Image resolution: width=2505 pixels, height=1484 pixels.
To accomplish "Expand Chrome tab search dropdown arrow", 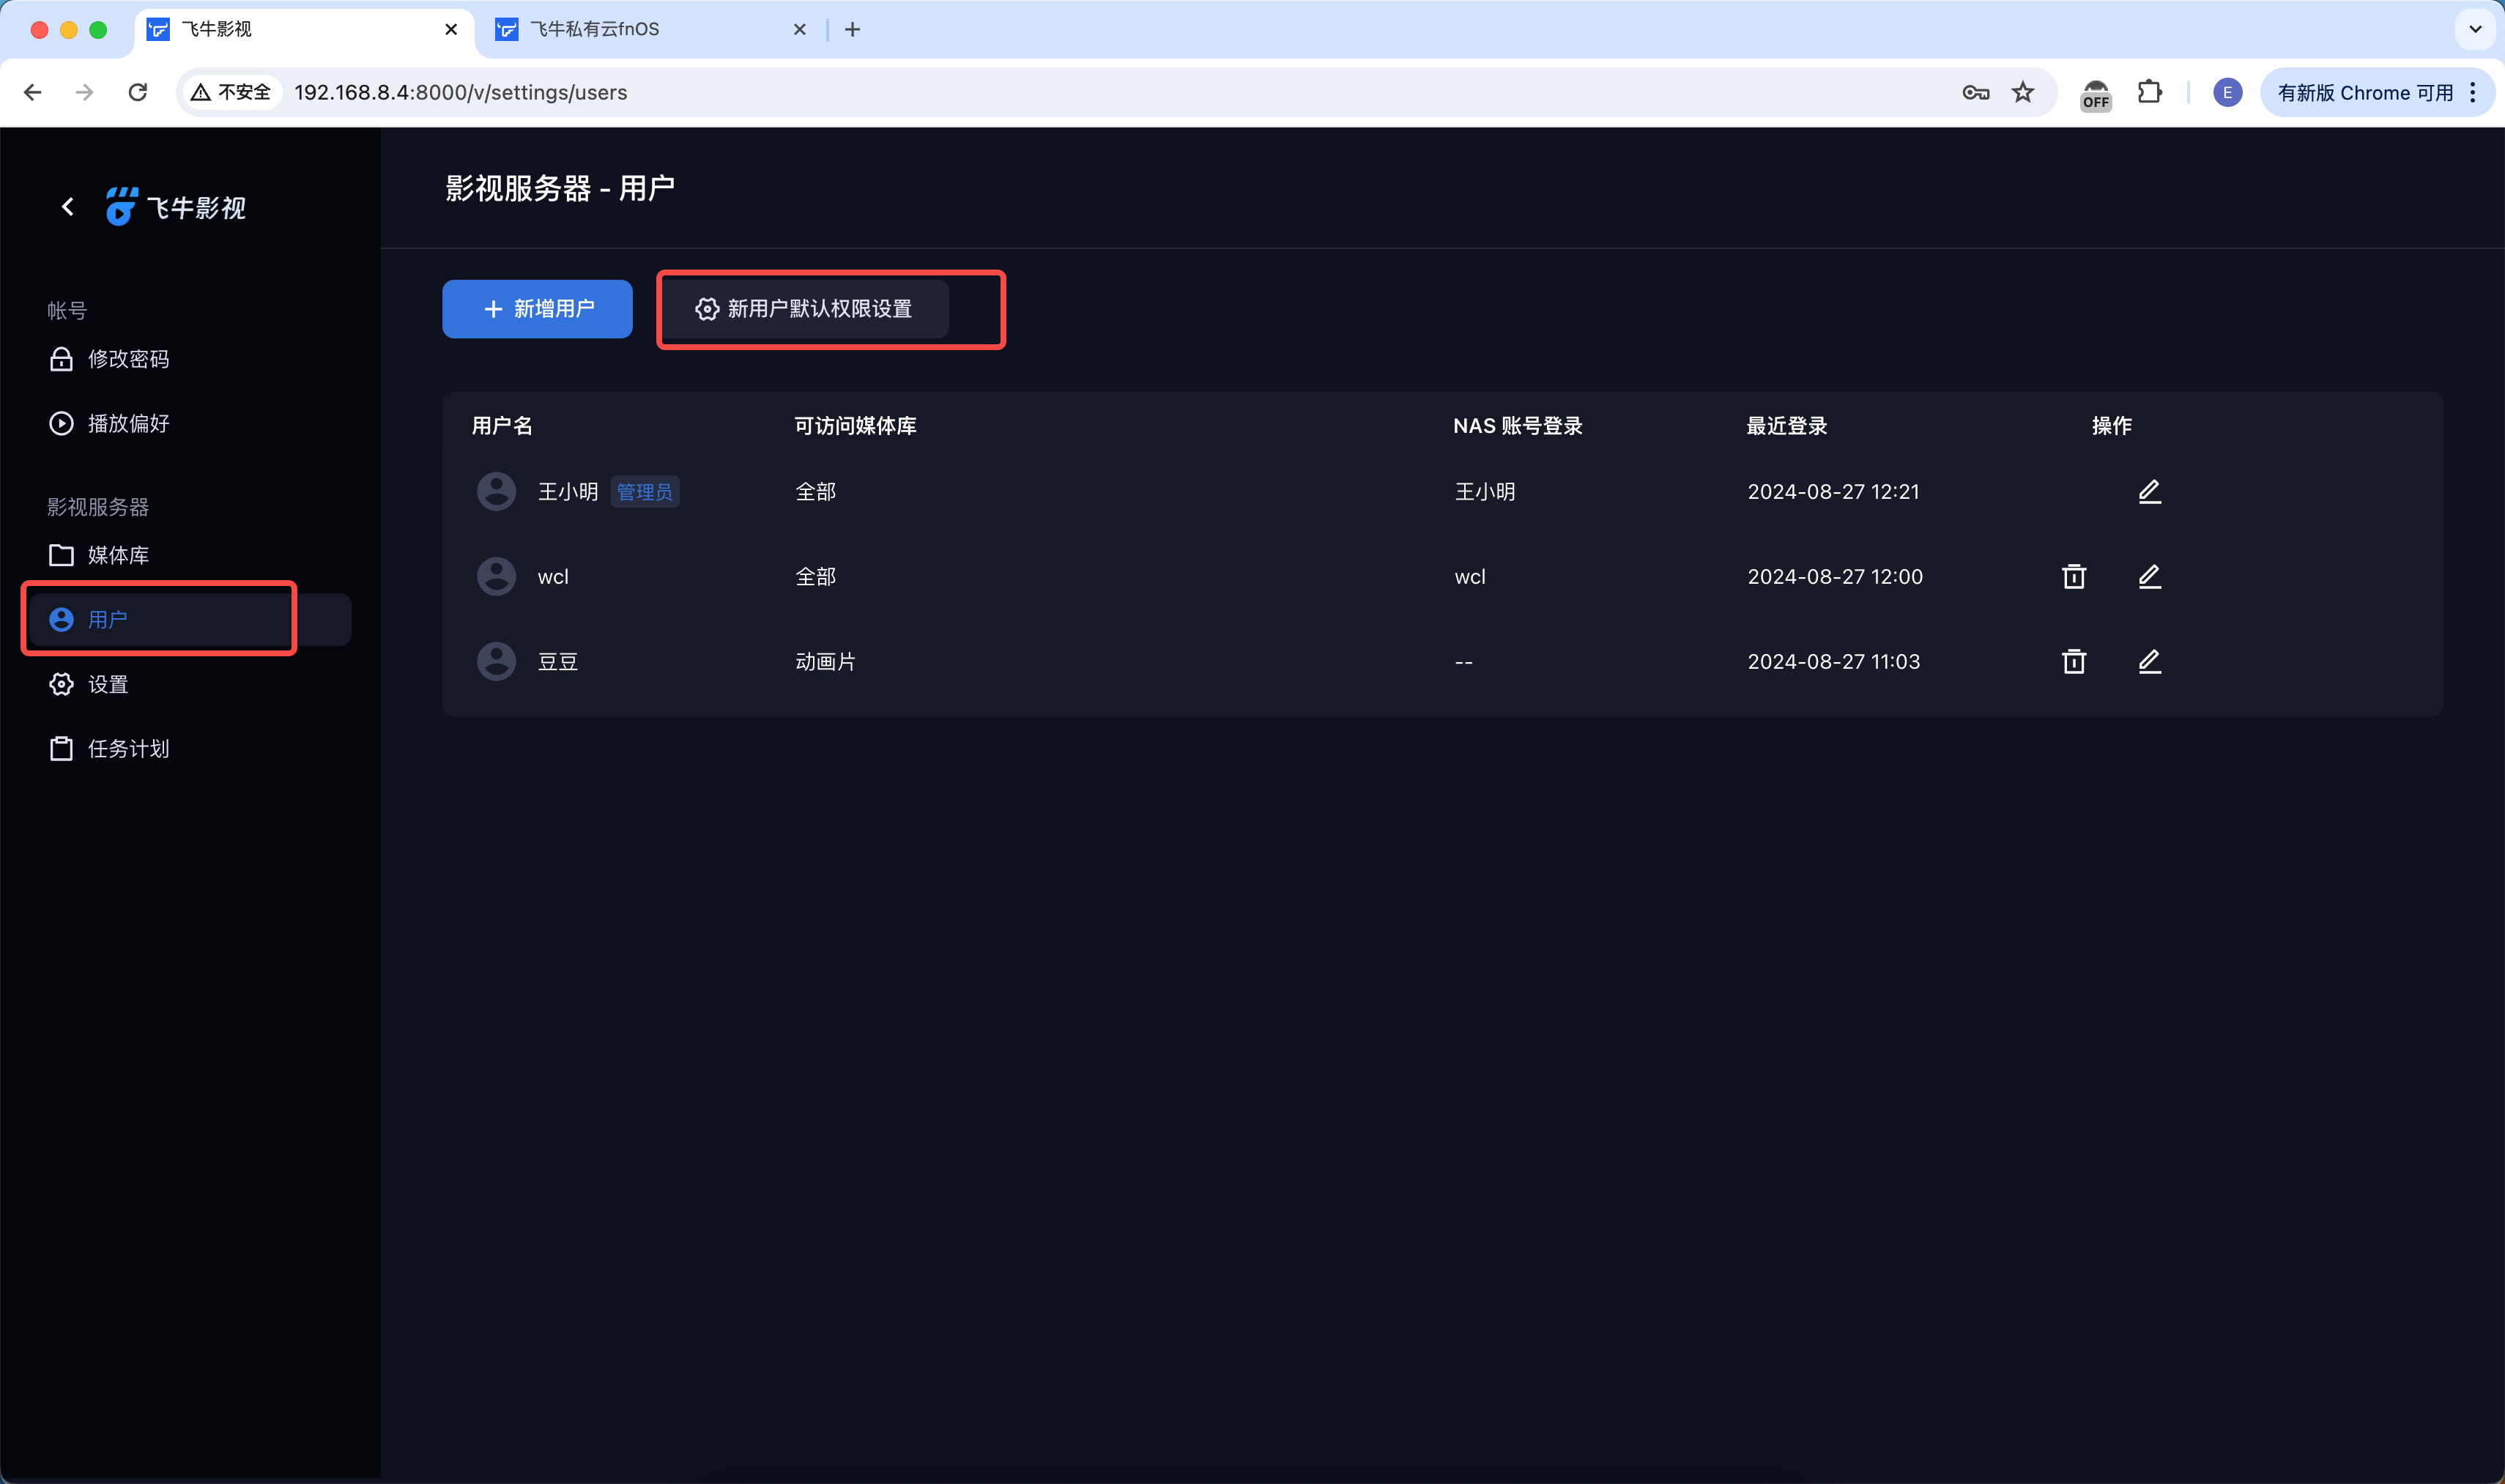I will (2475, 29).
